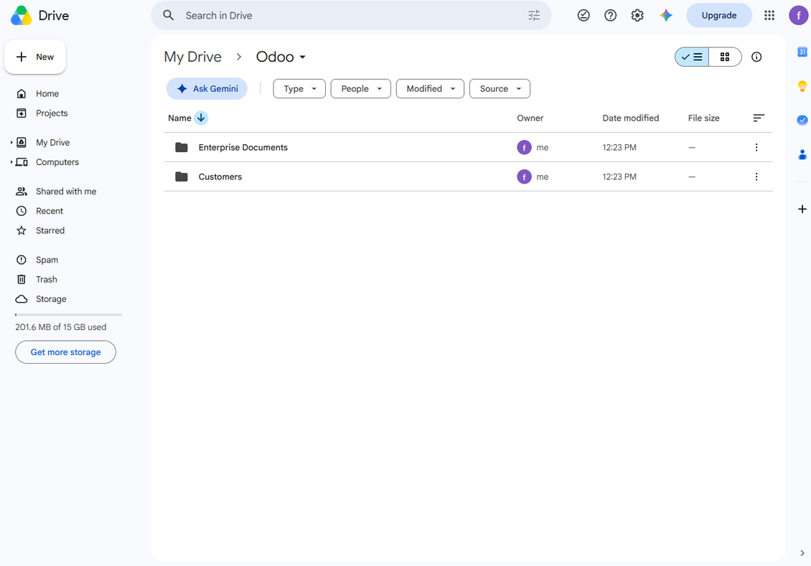
Task: Switch to list layout view
Action: pos(692,57)
